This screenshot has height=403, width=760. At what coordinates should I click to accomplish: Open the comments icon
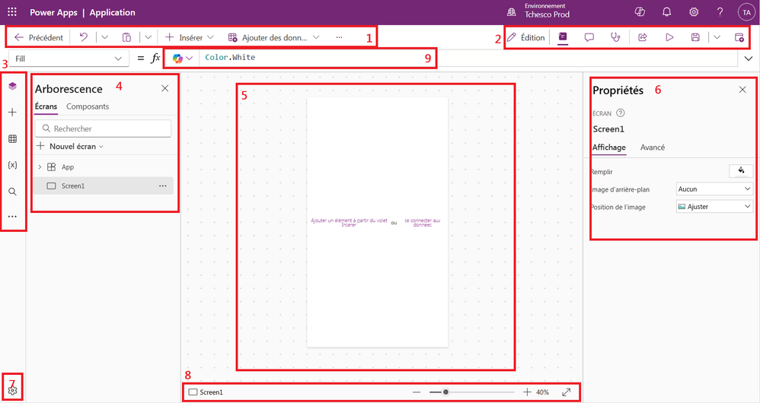click(x=589, y=37)
